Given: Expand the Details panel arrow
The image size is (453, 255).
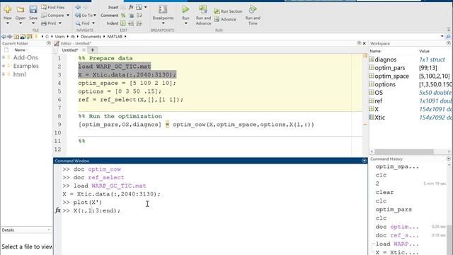Looking at the screenshot, I should 49,229.
